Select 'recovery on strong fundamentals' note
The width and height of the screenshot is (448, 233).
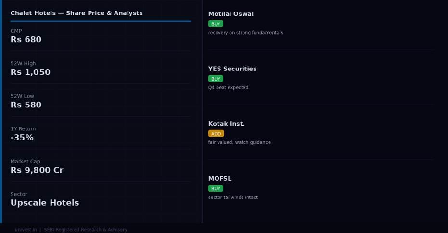tap(246, 33)
